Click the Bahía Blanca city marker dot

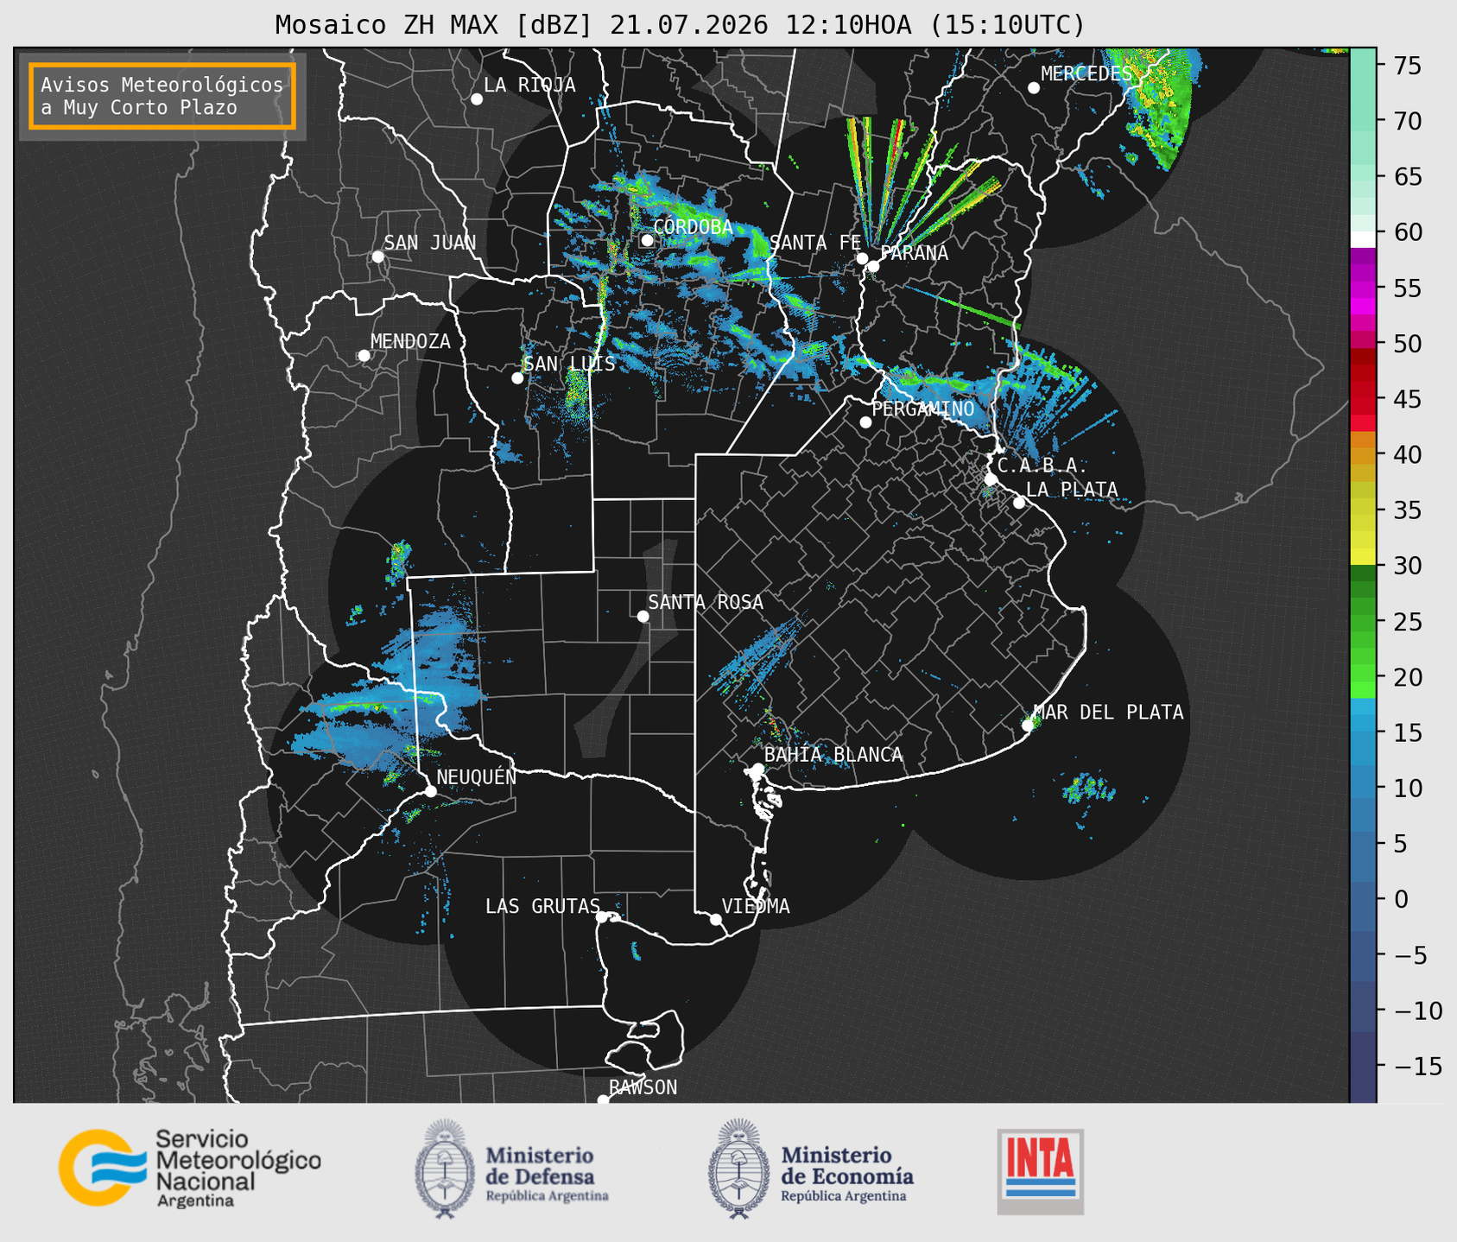(x=757, y=769)
